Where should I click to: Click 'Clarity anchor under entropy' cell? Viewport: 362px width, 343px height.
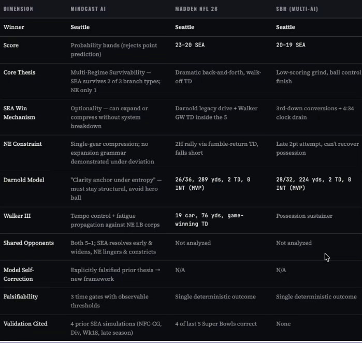[116, 189]
